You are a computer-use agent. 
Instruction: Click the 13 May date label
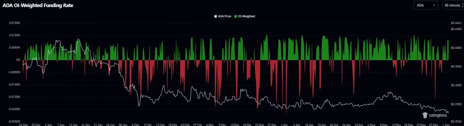(x=396, y=125)
